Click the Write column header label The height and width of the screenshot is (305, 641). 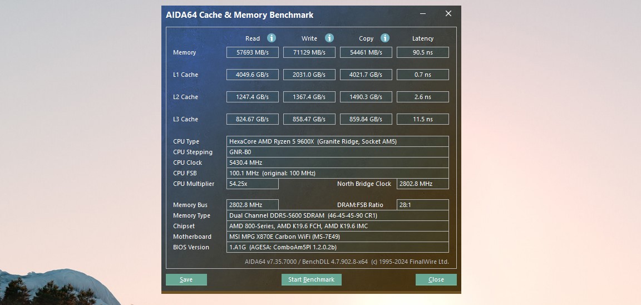(309, 38)
